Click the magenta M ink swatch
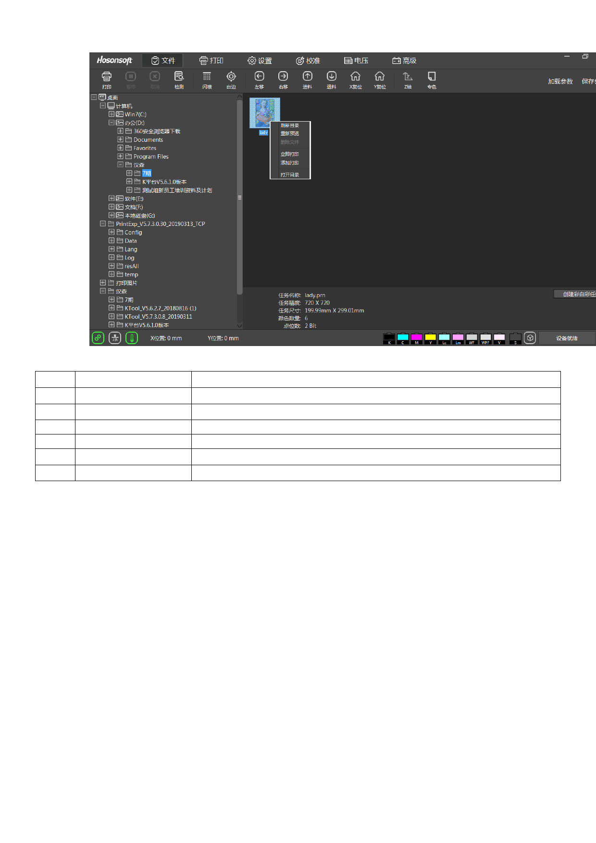 click(417, 338)
